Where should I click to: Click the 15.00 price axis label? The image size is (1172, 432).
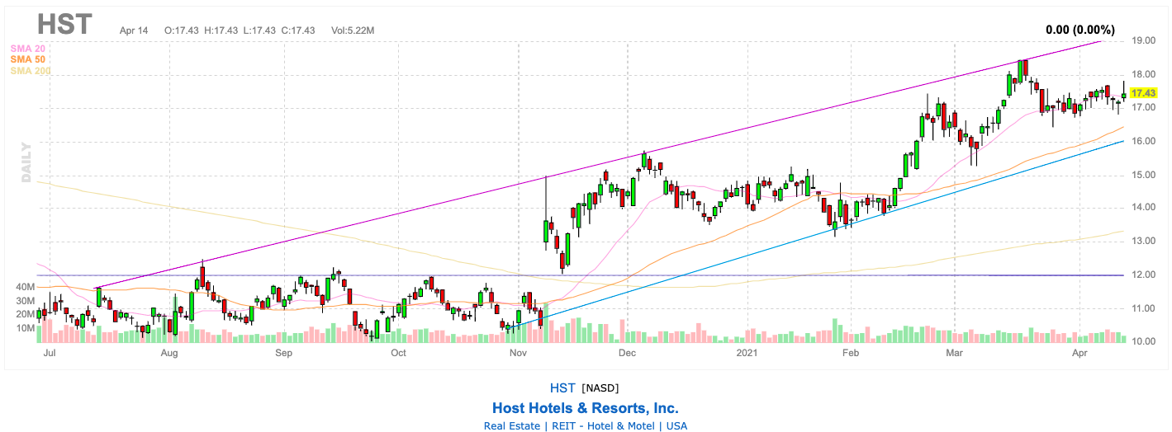click(x=1143, y=175)
